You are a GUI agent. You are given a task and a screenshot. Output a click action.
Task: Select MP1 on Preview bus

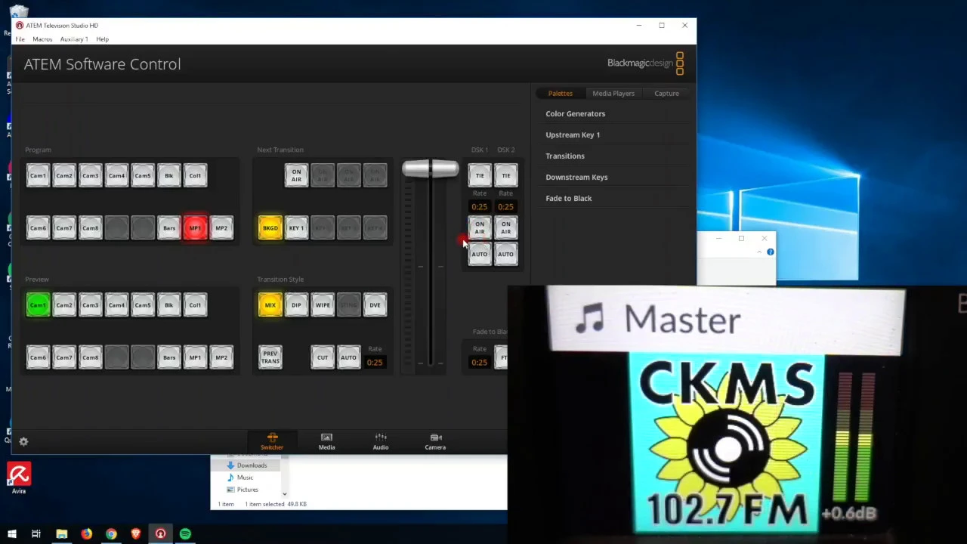[195, 357]
